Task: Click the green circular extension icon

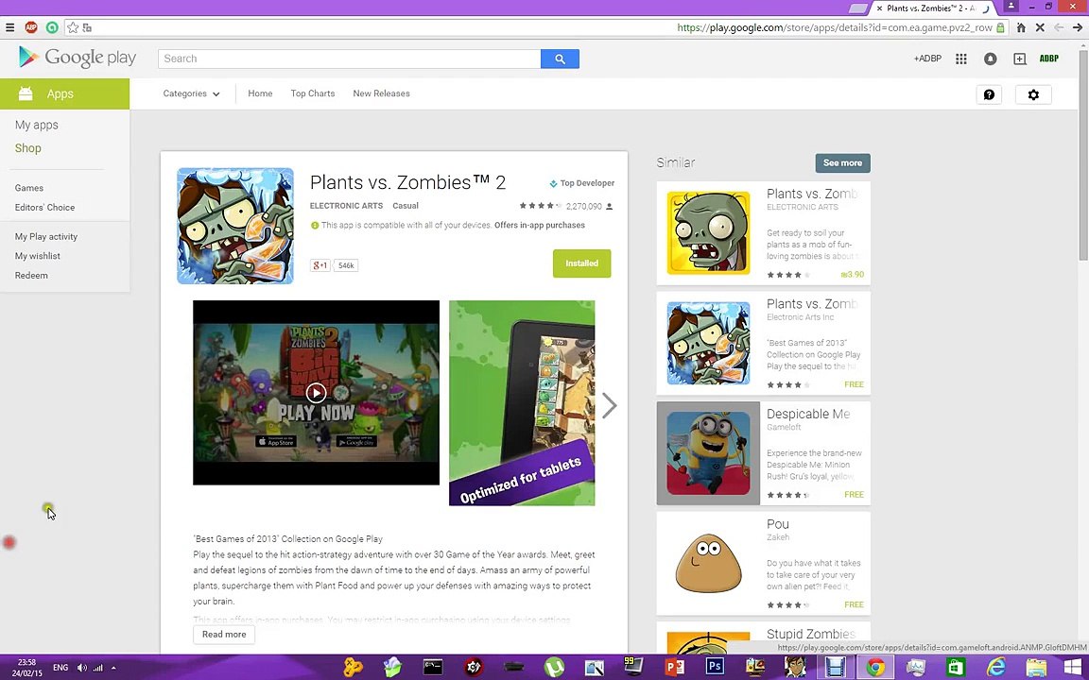Action: coord(52,27)
